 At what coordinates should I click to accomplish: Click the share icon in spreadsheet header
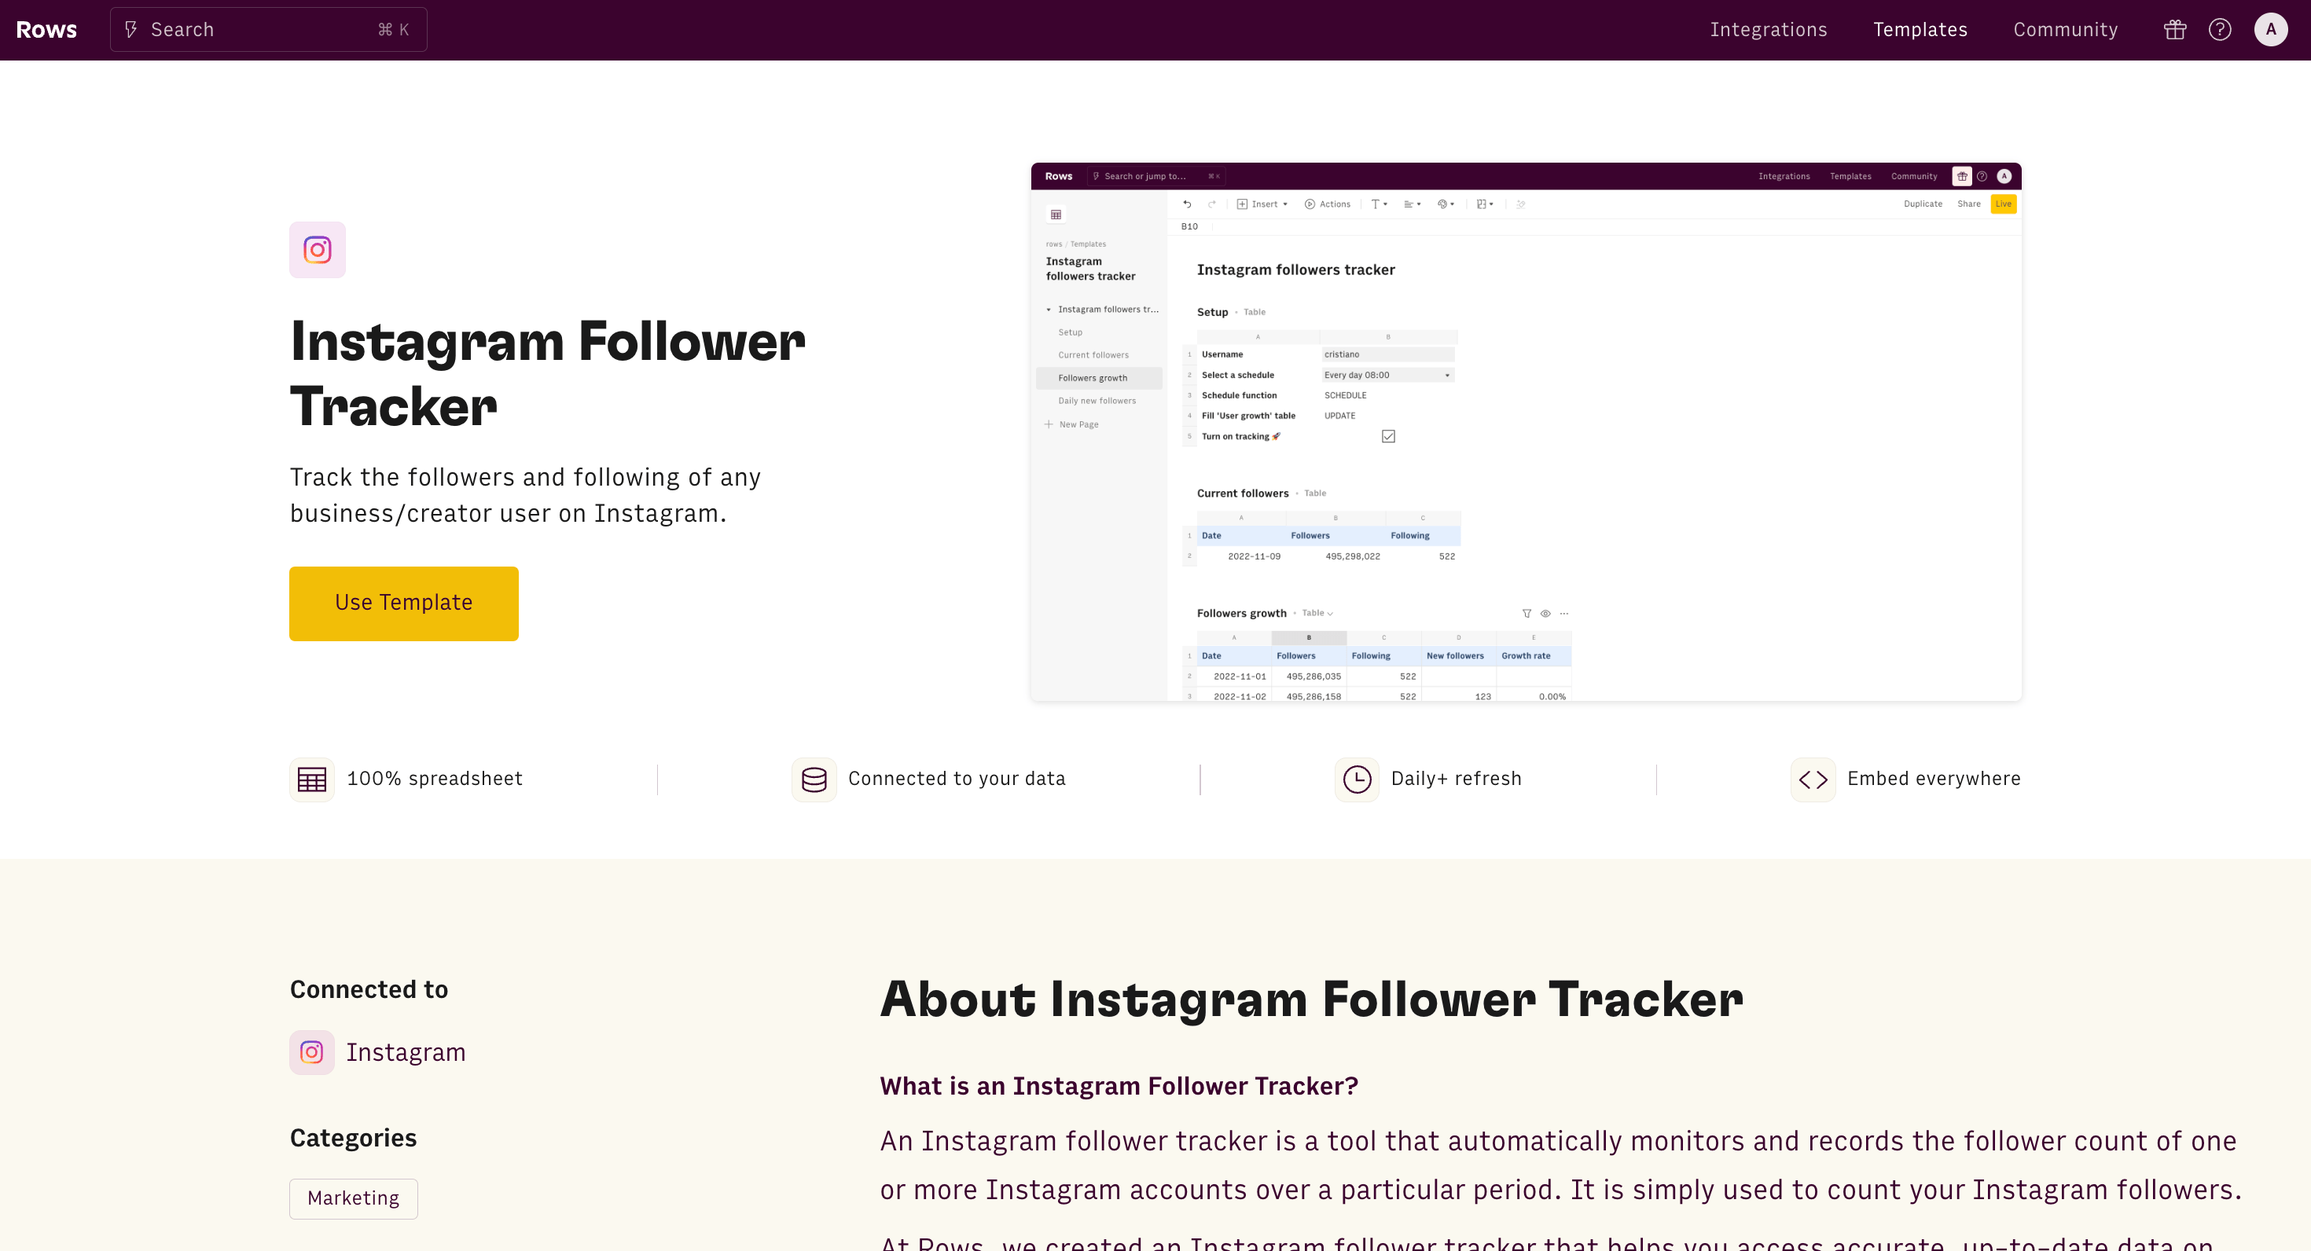click(1967, 202)
